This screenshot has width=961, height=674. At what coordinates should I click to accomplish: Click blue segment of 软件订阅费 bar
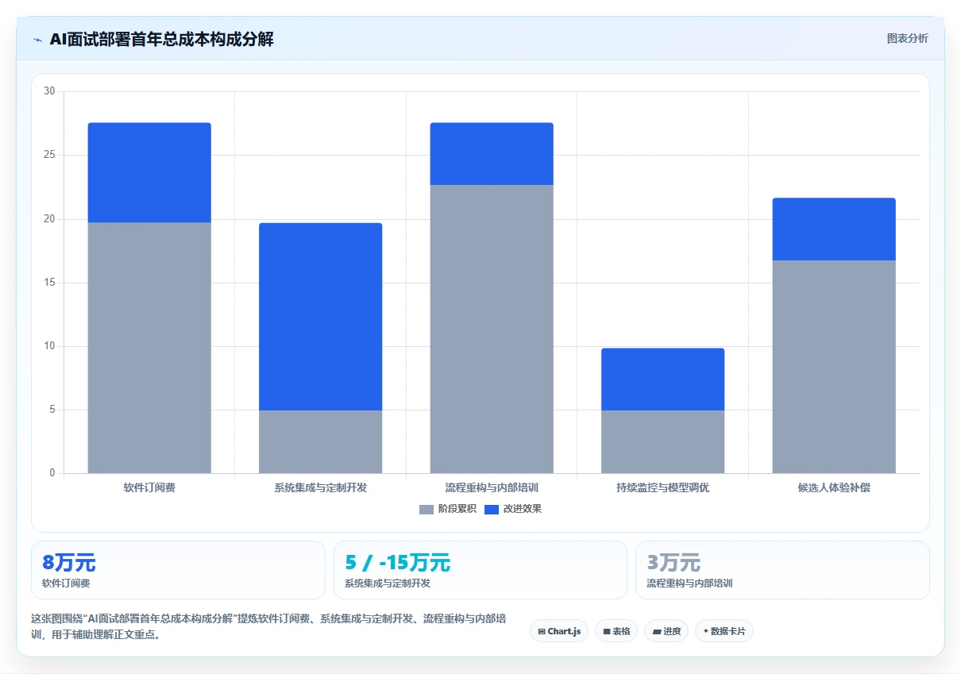click(149, 172)
